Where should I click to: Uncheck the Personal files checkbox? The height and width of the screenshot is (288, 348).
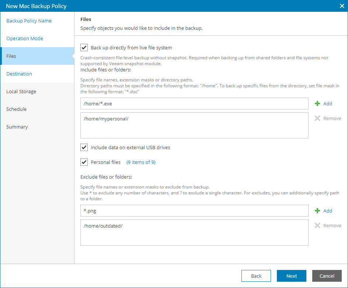pyautogui.click(x=84, y=162)
